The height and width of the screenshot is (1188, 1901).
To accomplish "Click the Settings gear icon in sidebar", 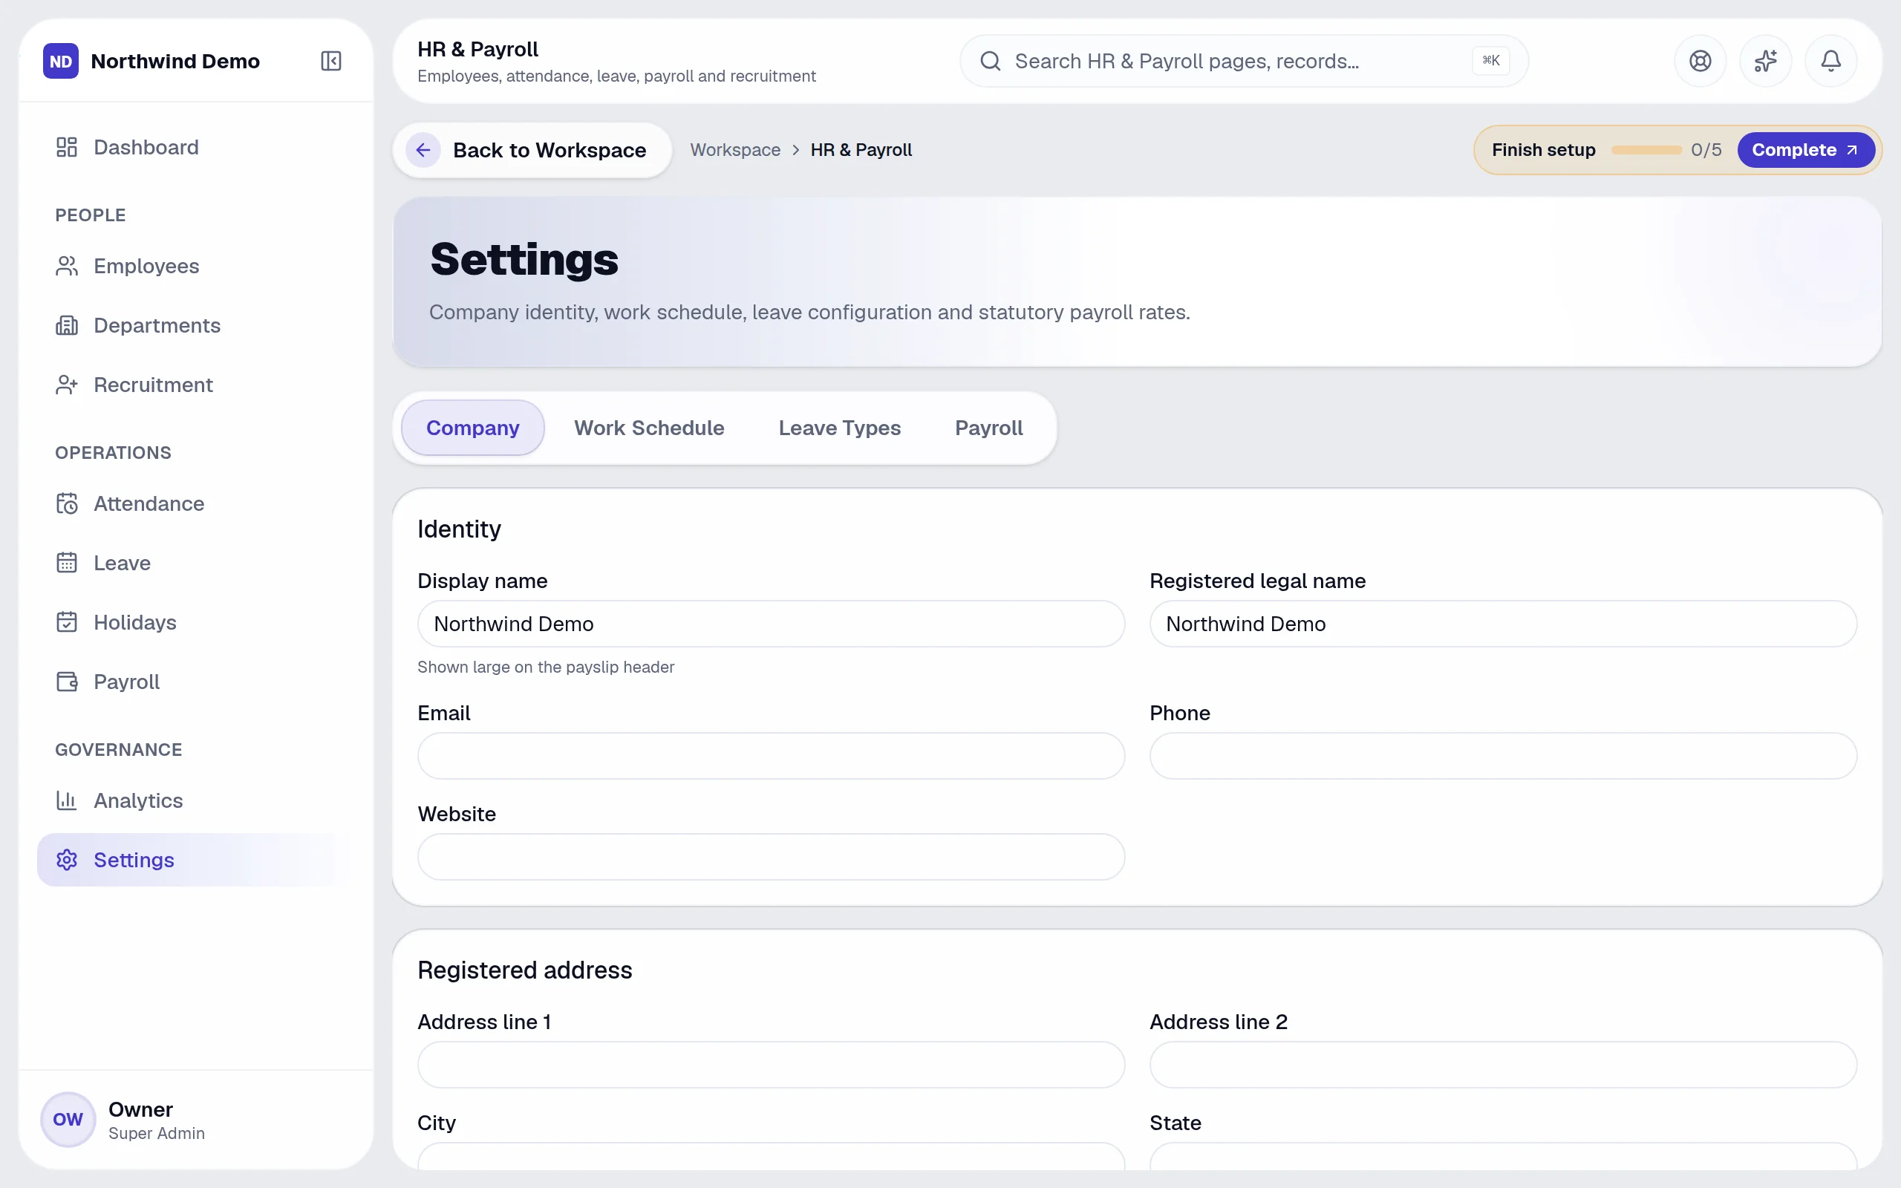I will [x=67, y=860].
